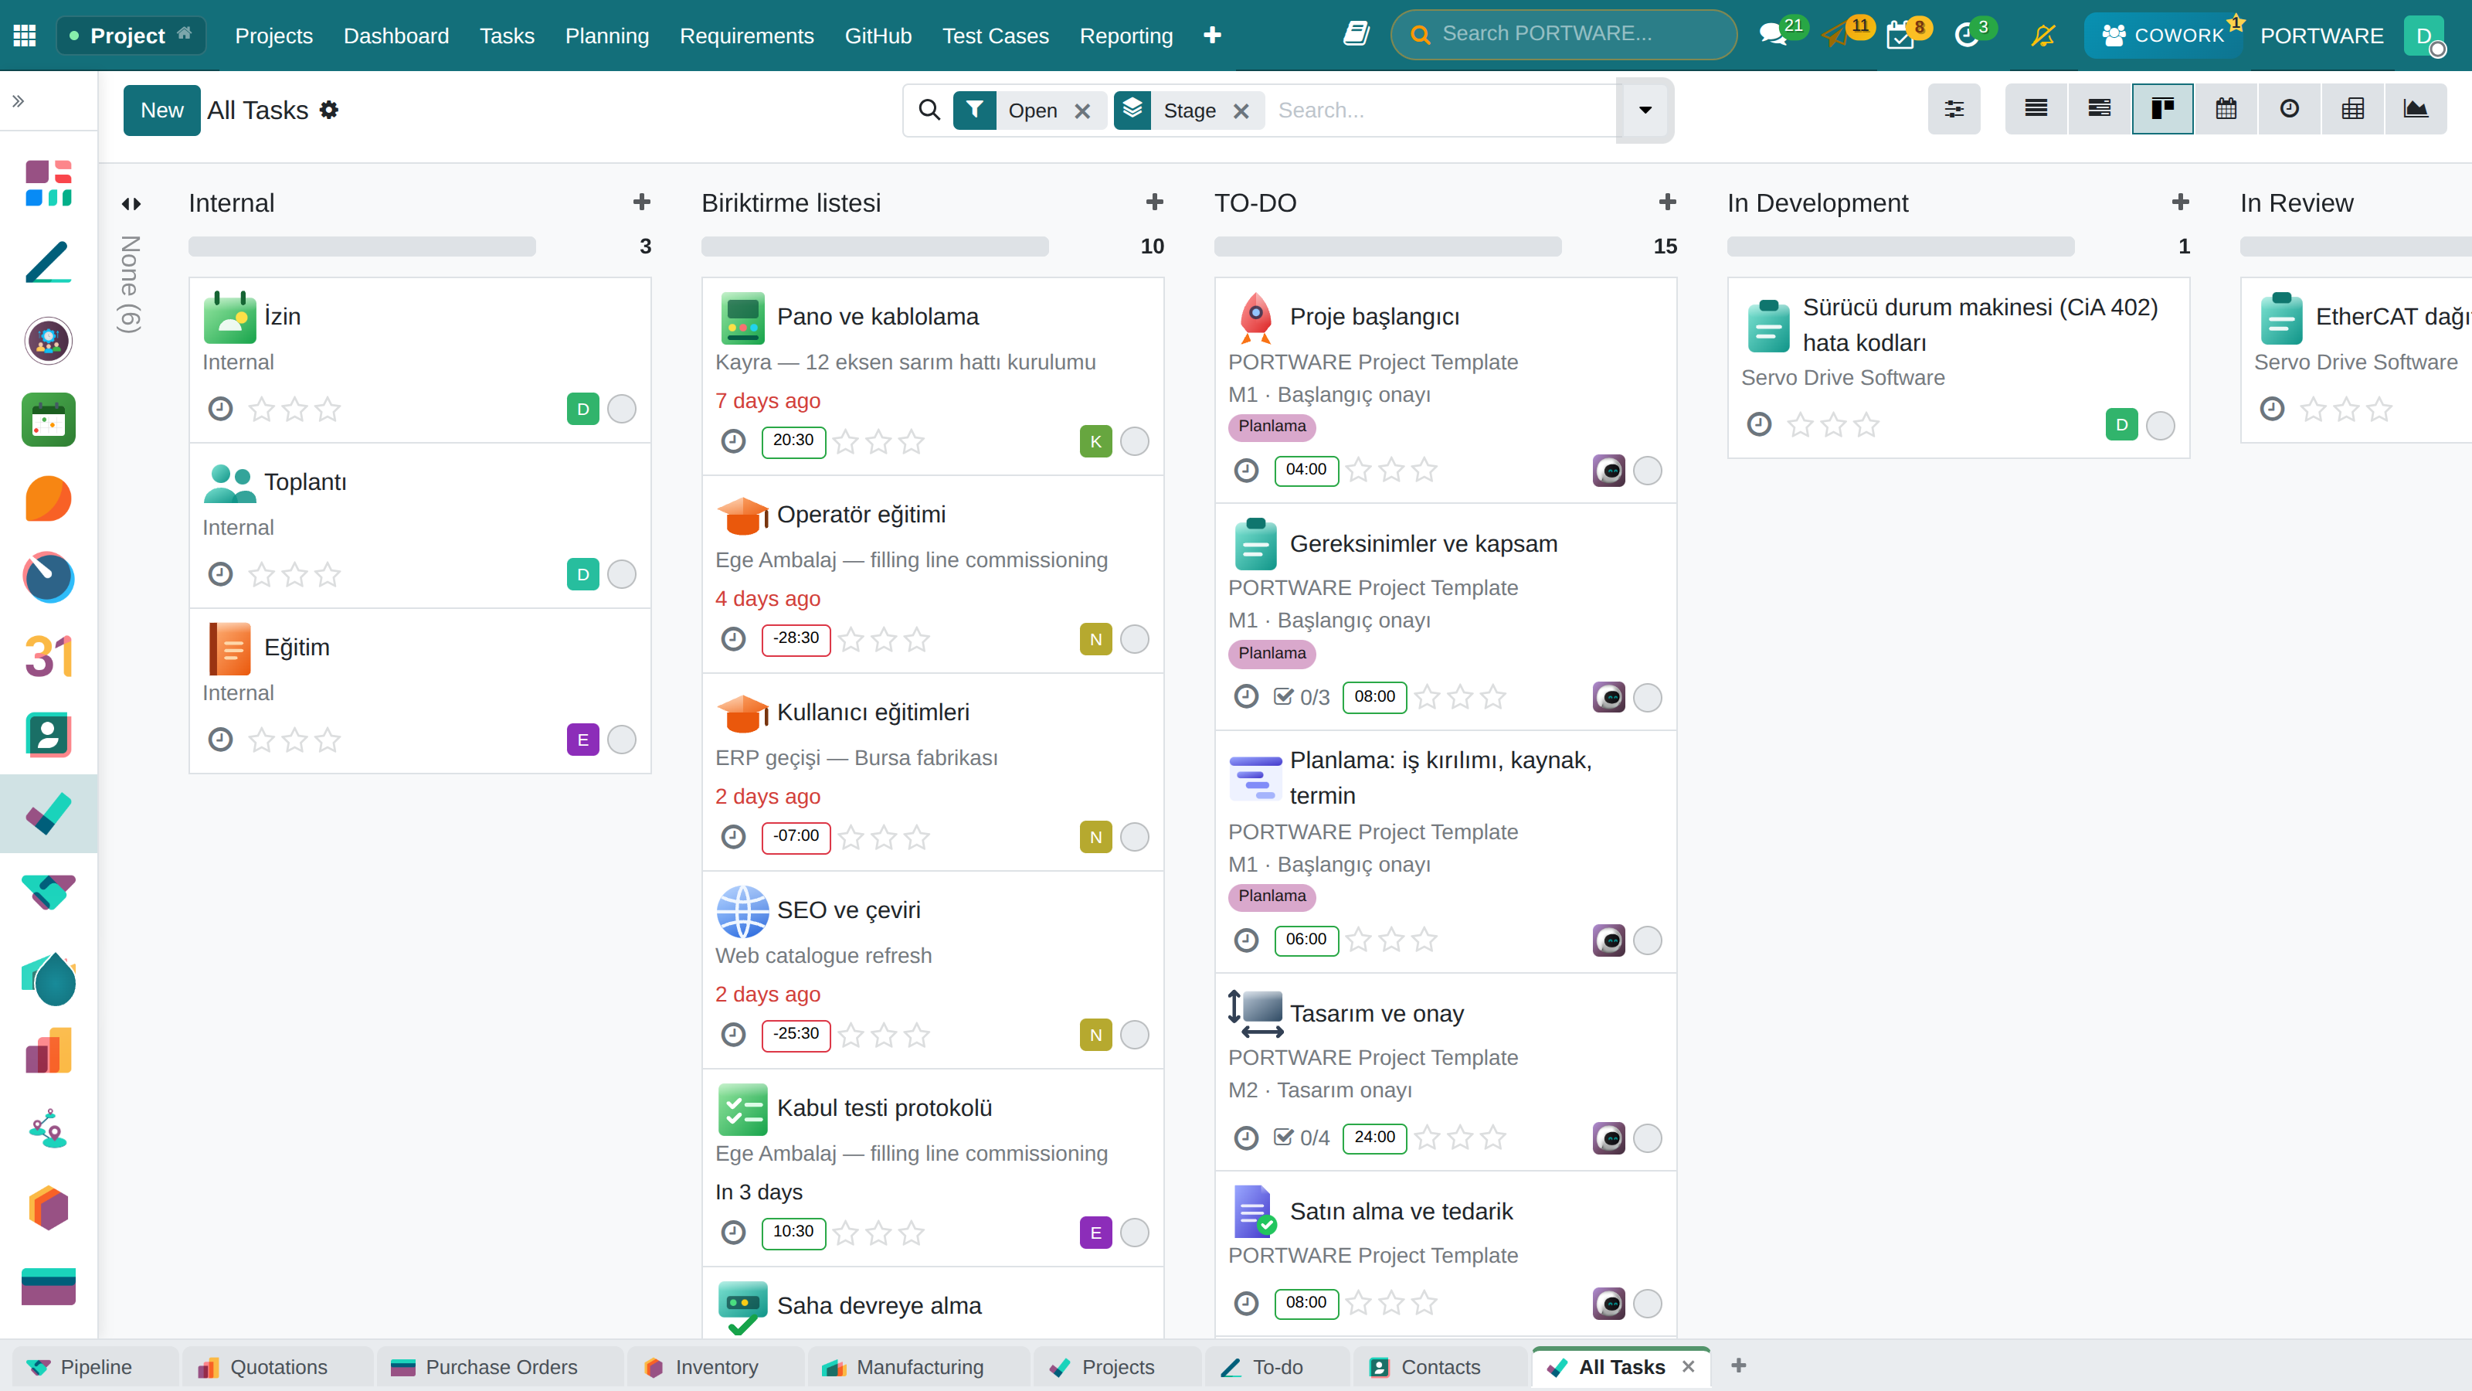The image size is (2472, 1391).
Task: Open the activity clock view
Action: click(x=2289, y=110)
